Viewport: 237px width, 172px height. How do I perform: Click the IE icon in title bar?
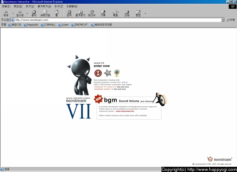coord(2,1)
